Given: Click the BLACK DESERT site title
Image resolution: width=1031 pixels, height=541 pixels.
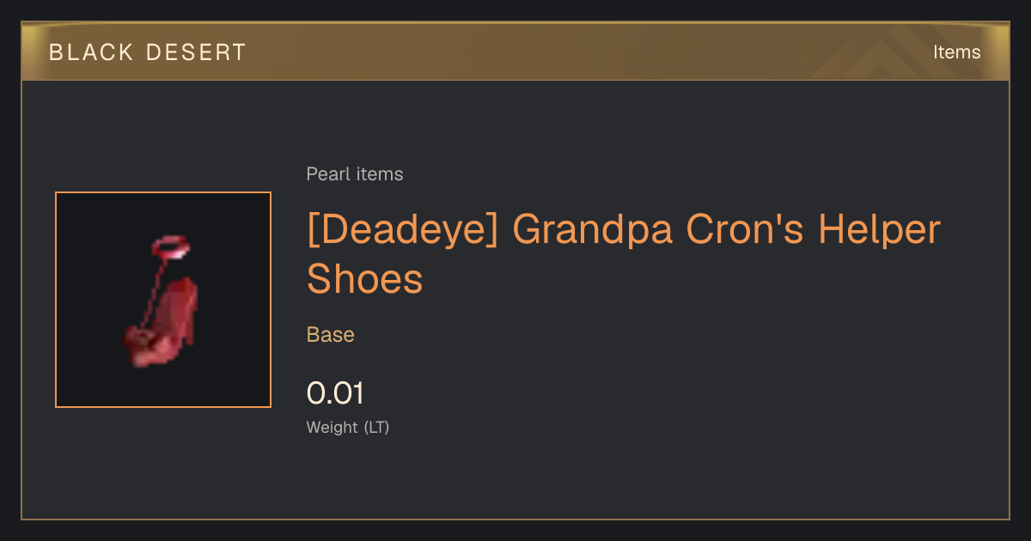Looking at the screenshot, I should click(x=148, y=52).
